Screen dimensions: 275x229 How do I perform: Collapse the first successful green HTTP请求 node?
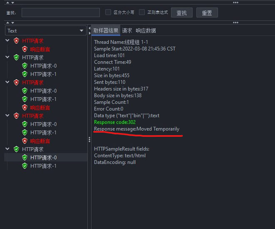point(7,57)
